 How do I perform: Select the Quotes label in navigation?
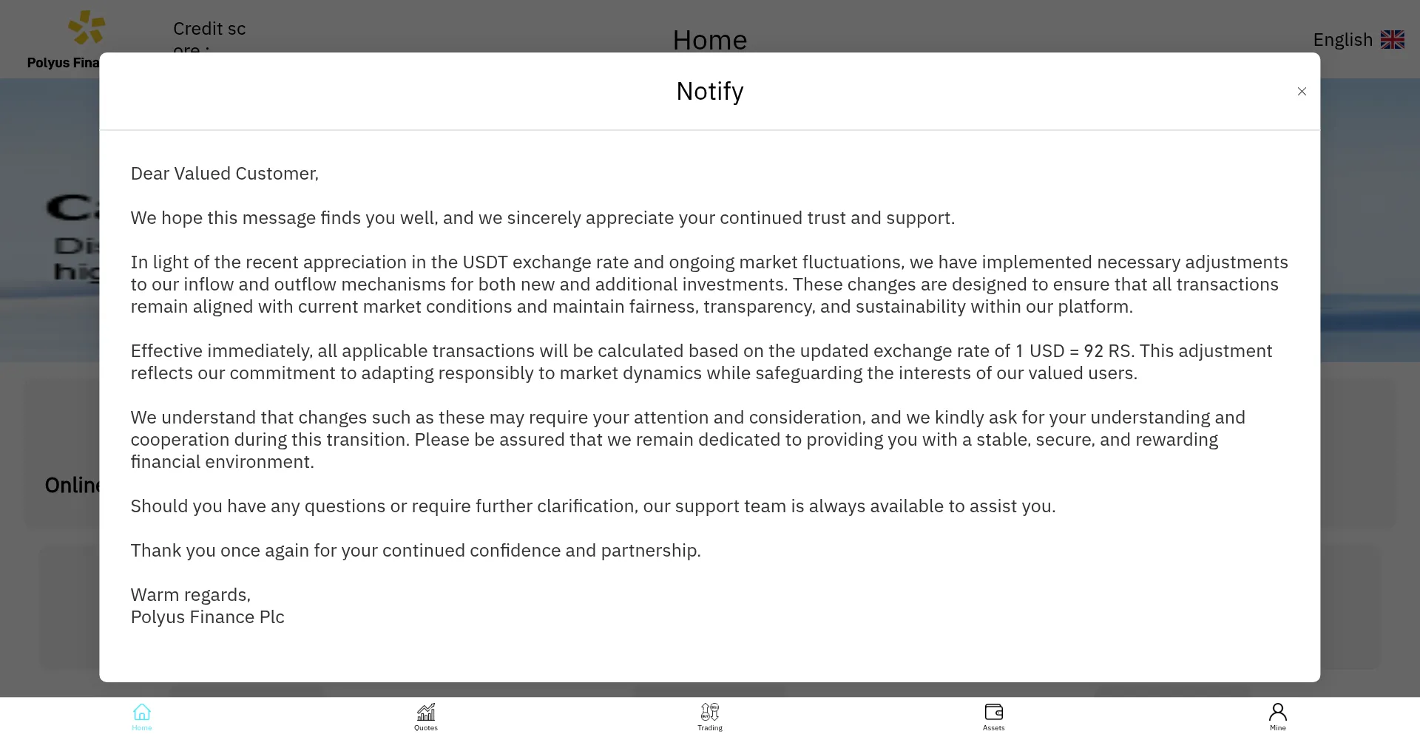coord(426,728)
